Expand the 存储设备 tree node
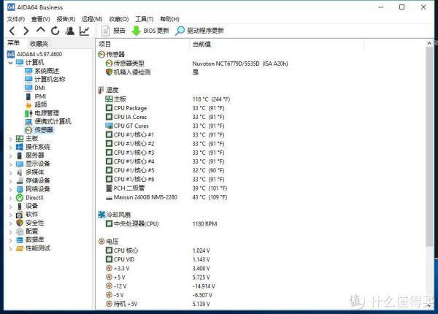 pyautogui.click(x=11, y=181)
